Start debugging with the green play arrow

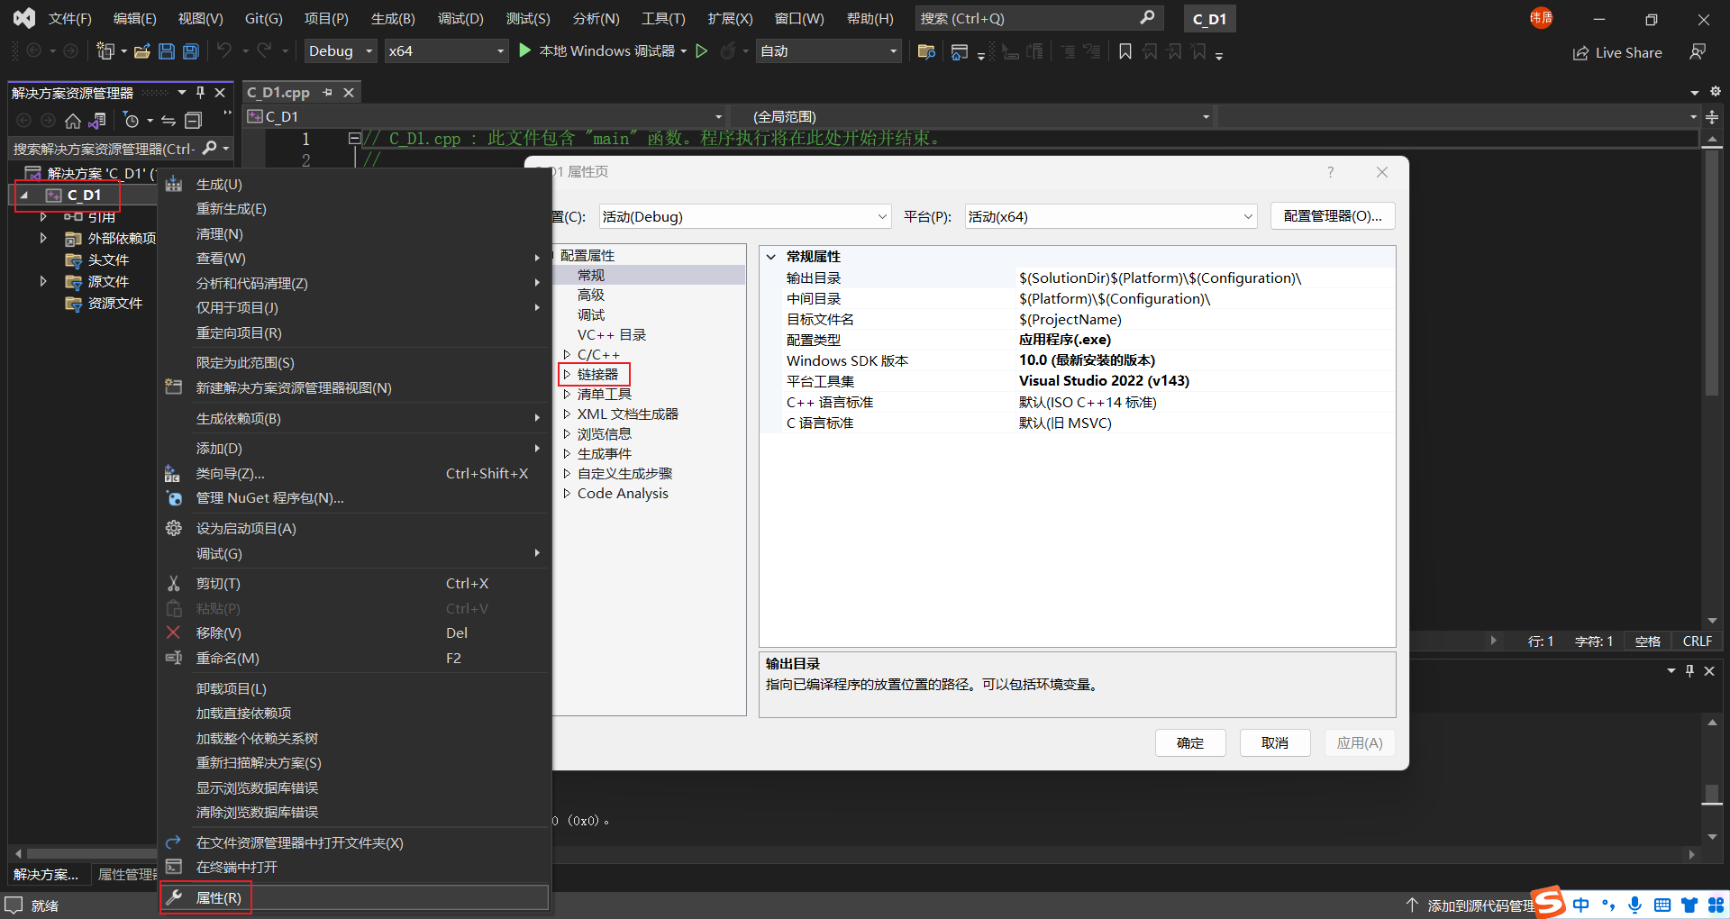pyautogui.click(x=525, y=50)
